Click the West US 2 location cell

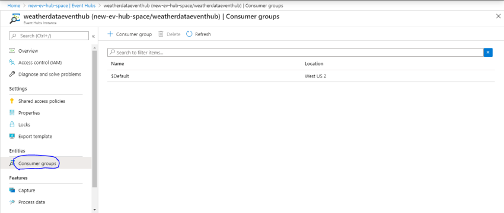click(x=315, y=76)
